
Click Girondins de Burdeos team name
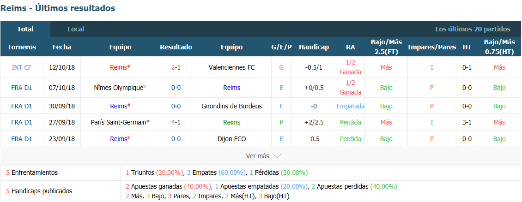(x=232, y=107)
